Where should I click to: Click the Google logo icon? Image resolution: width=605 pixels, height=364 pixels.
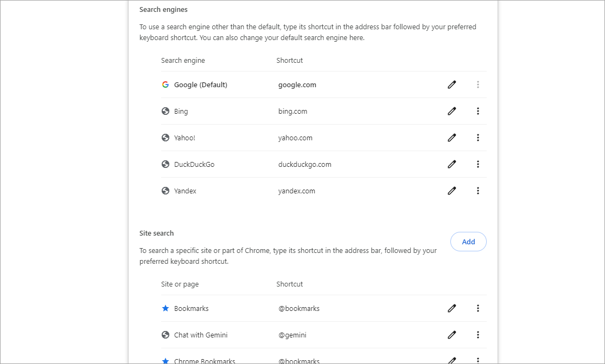[x=165, y=84]
